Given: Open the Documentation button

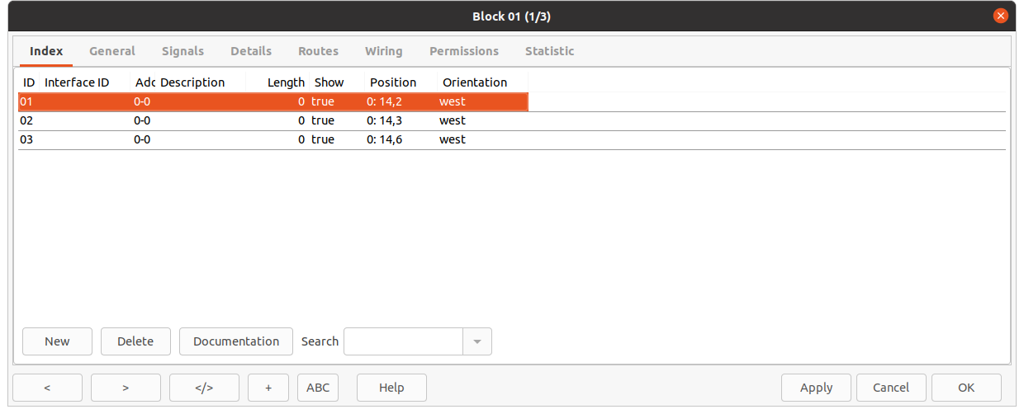Looking at the screenshot, I should [236, 341].
